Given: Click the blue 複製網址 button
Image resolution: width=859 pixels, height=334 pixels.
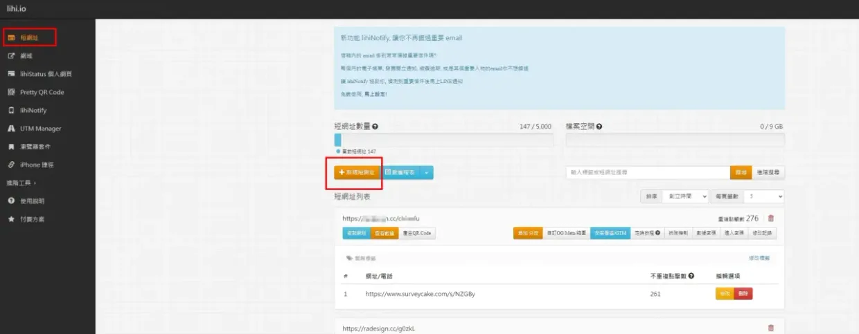Looking at the screenshot, I should 356,233.
